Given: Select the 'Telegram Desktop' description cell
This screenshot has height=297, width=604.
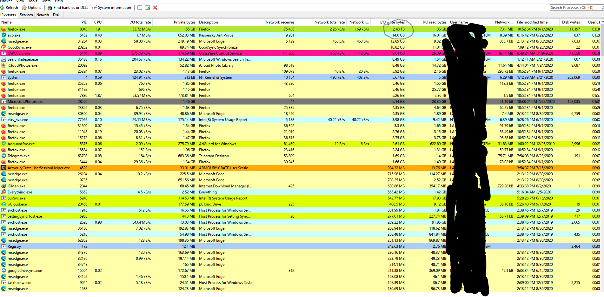Looking at the screenshot, I should 214,156.
